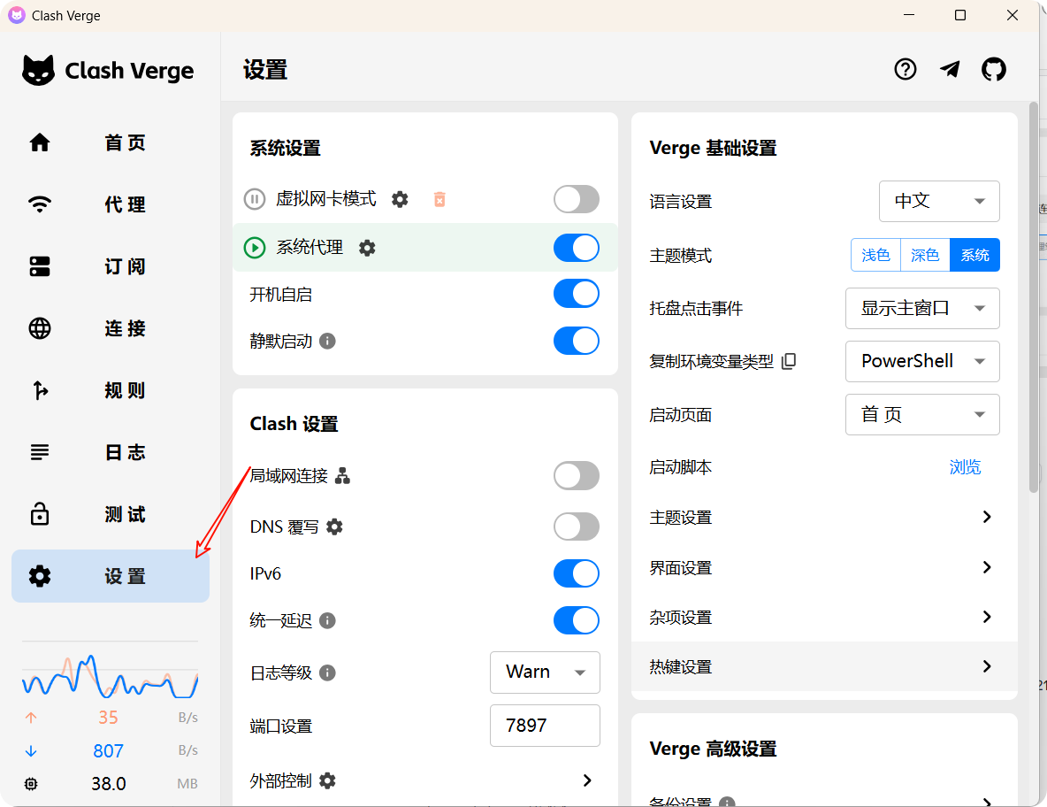
Task: Open gear settings next to 系统代理
Action: point(367,248)
